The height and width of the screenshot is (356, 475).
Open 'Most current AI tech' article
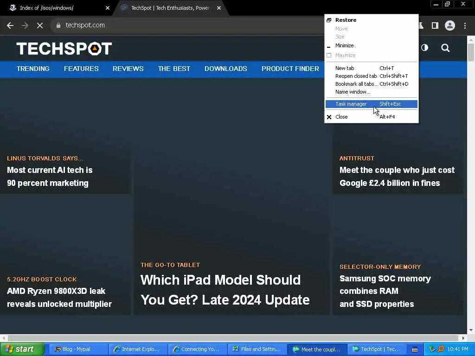tap(50, 177)
